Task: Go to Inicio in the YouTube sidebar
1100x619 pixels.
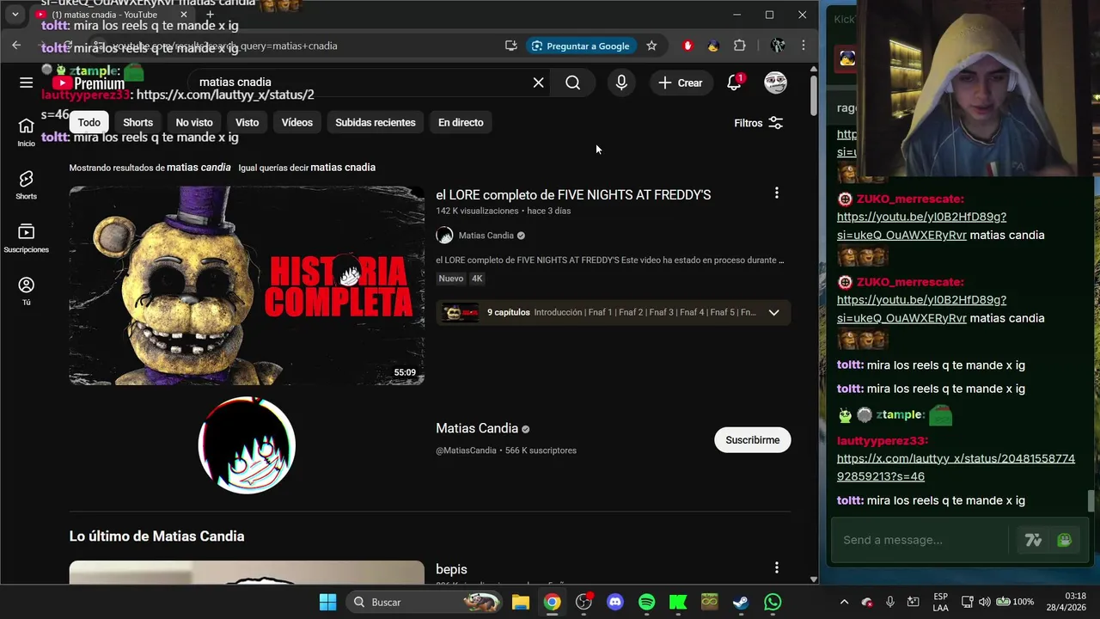Action: click(x=26, y=132)
